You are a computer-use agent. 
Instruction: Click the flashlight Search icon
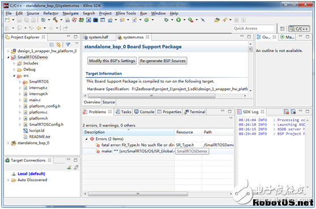pyautogui.click(x=224, y=20)
